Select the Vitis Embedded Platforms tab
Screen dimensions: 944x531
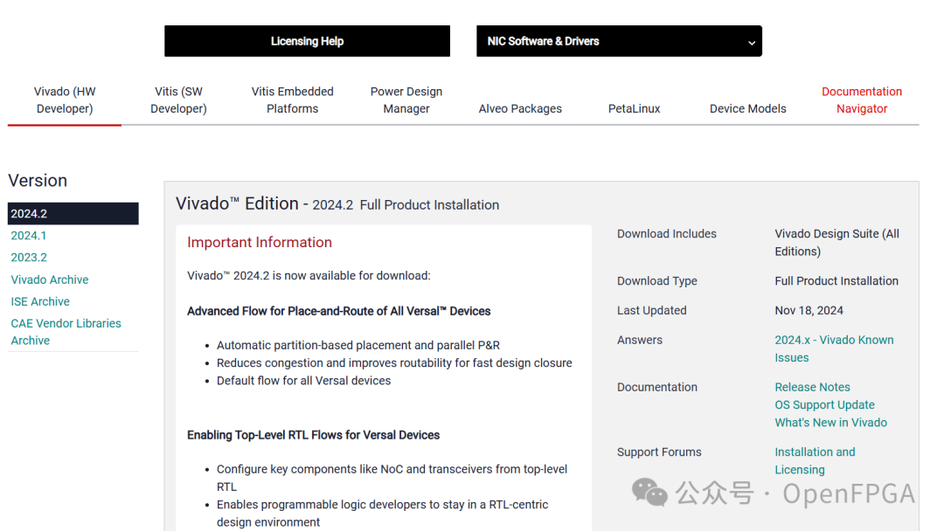pyautogui.click(x=293, y=100)
